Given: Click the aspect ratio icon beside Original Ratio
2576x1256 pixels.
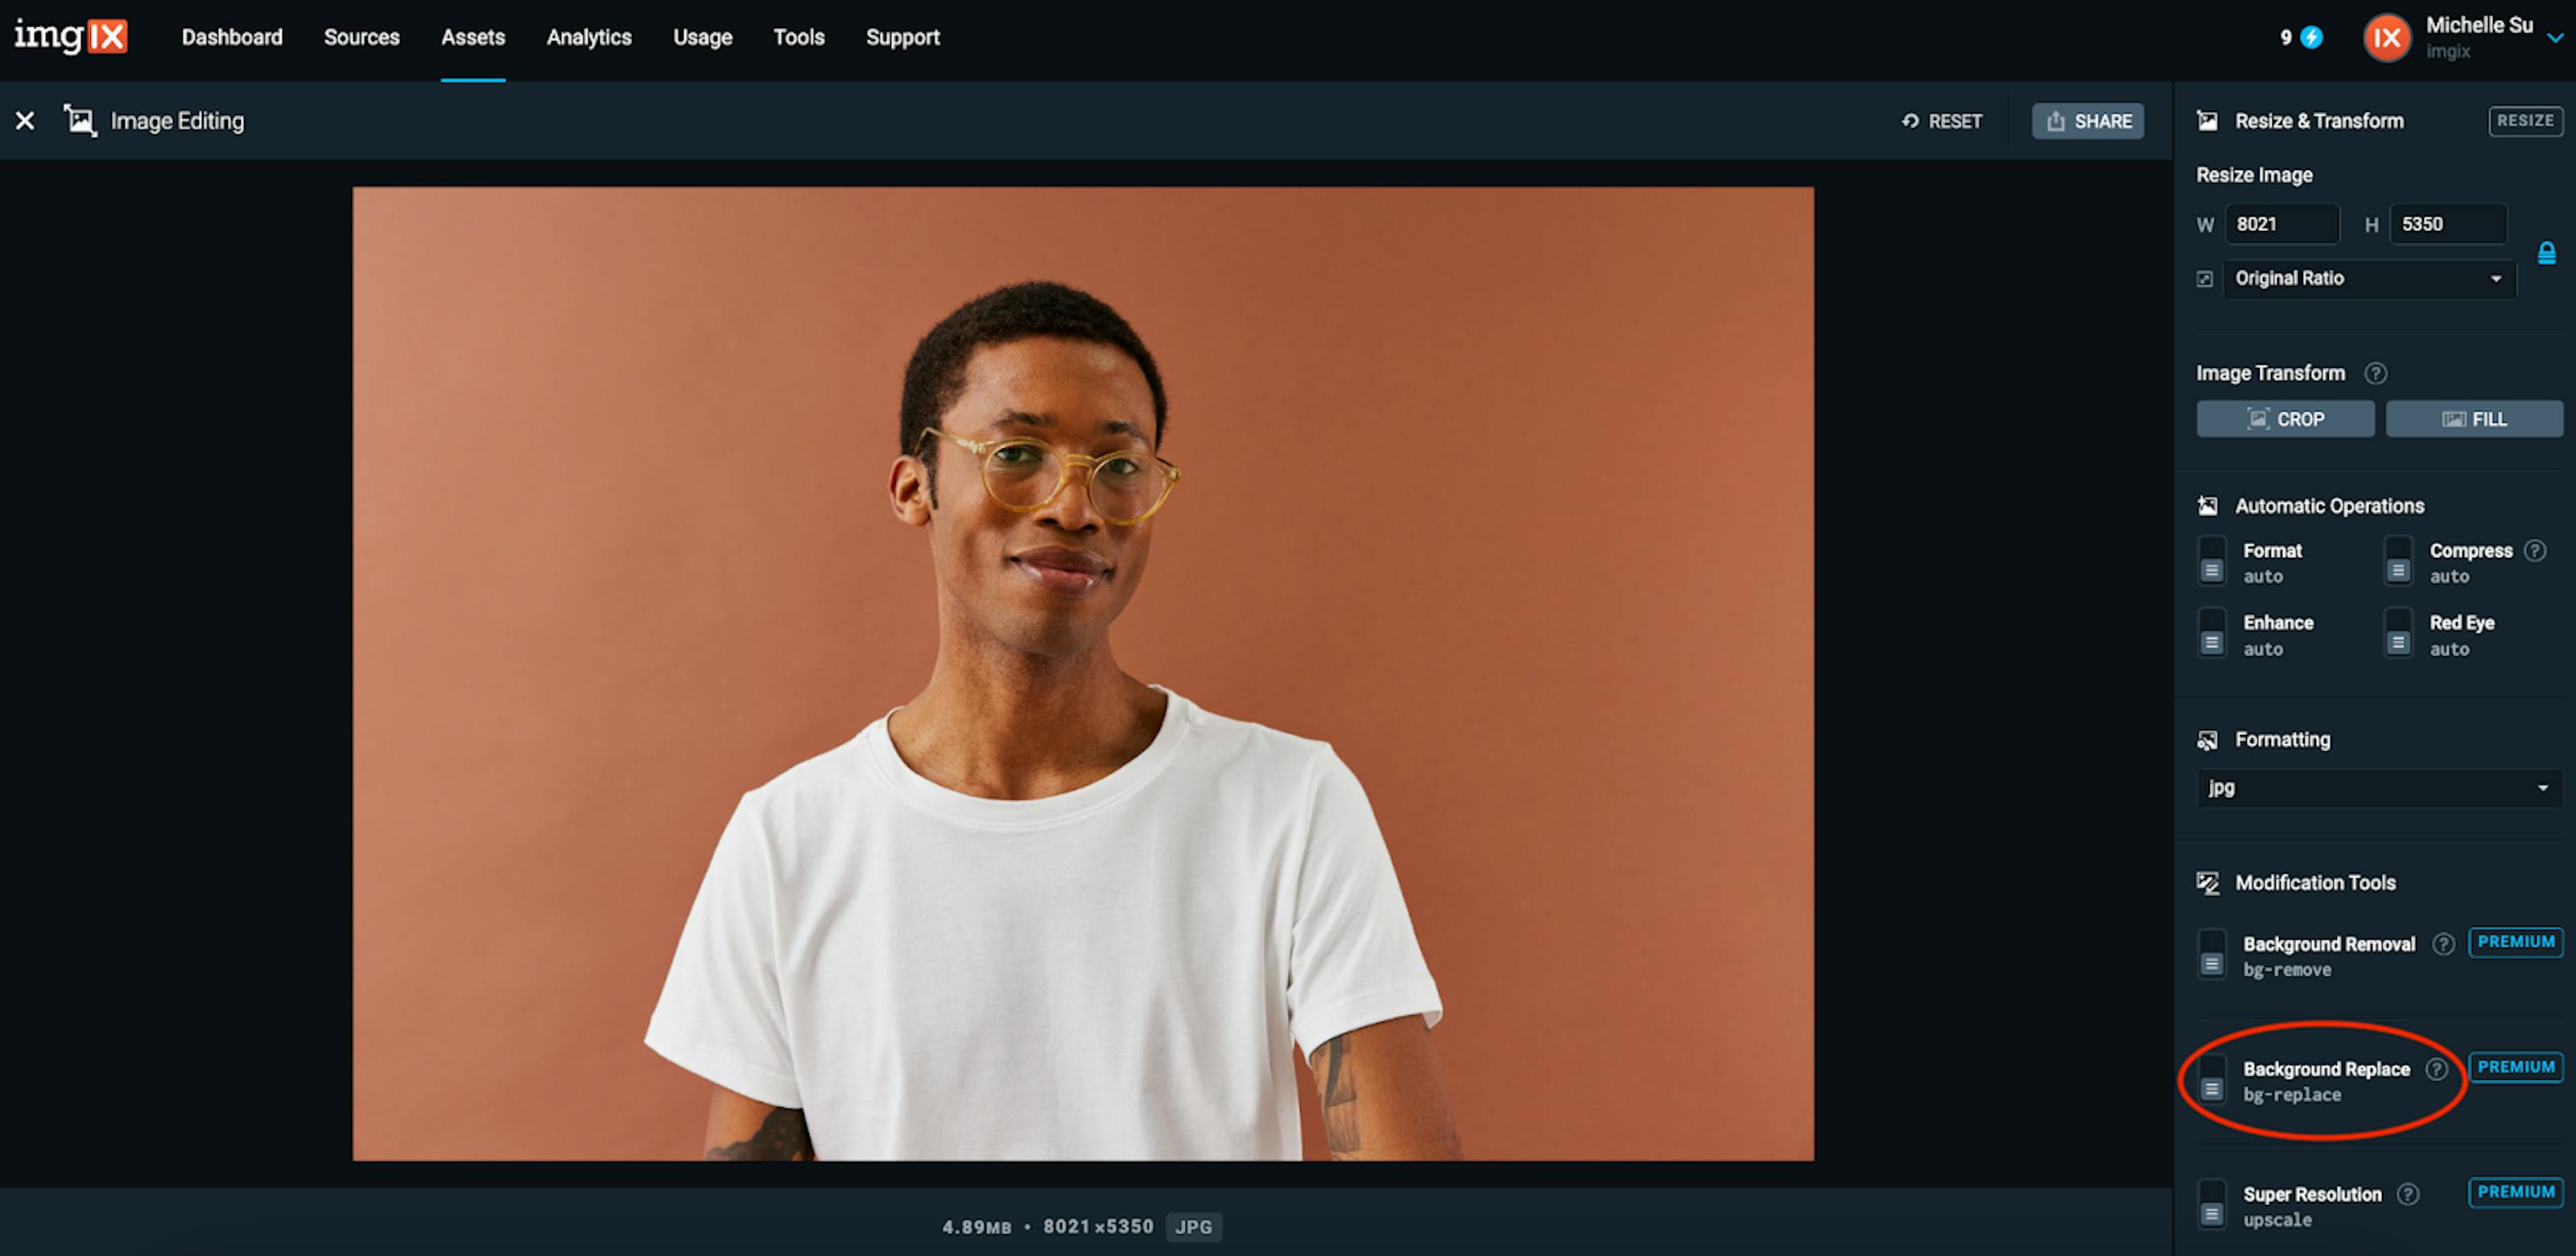Looking at the screenshot, I should point(2204,279).
